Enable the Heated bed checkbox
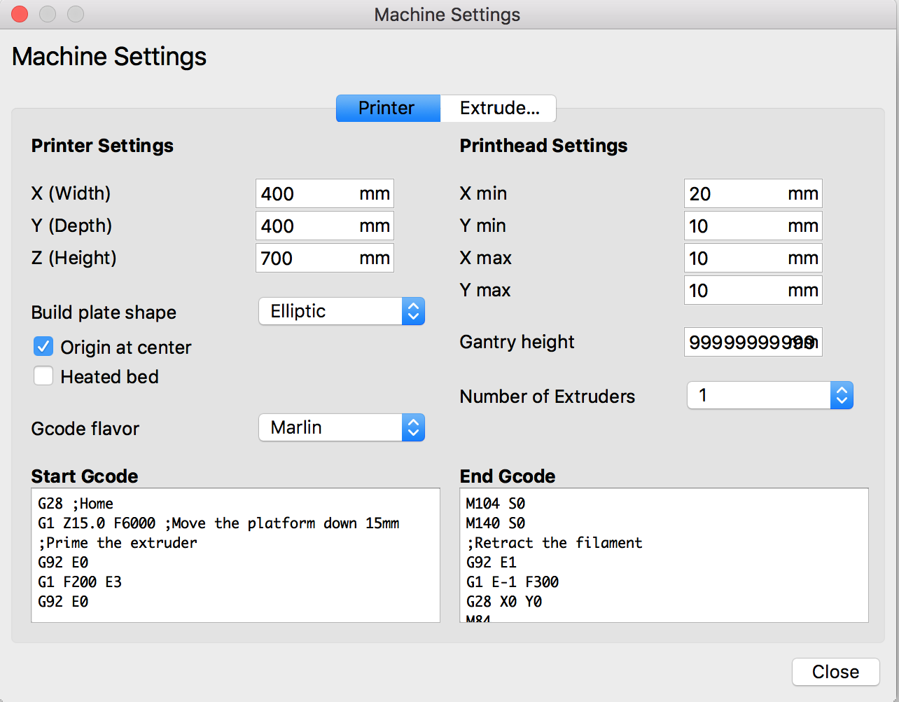 click(43, 376)
